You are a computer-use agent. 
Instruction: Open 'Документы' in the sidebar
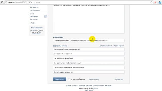34,19
